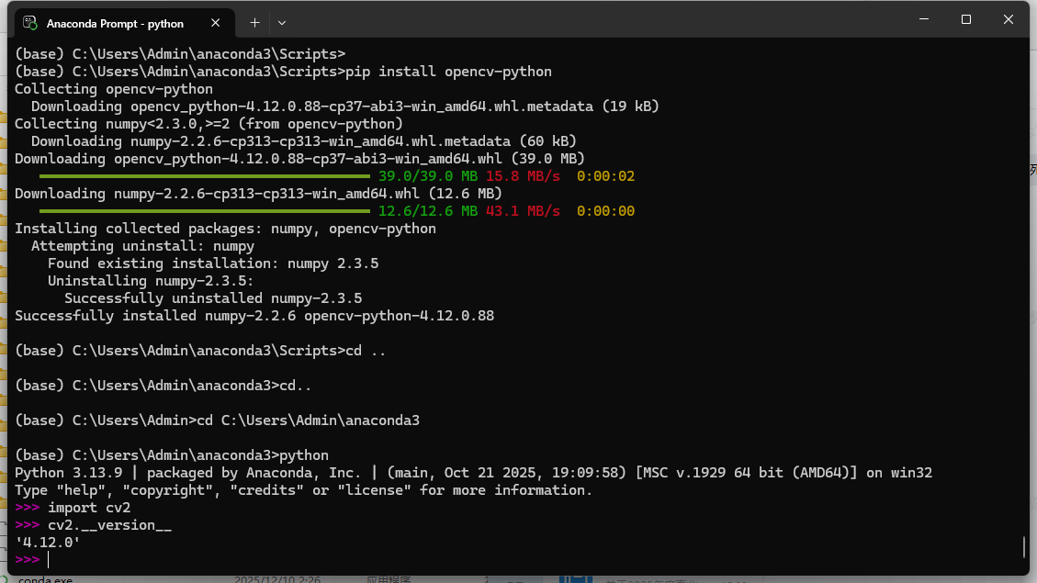Click the '39.0/39.0 MB' text
This screenshot has height=583, width=1037.
[x=428, y=176]
